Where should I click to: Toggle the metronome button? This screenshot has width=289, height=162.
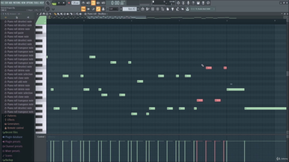[83, 3]
